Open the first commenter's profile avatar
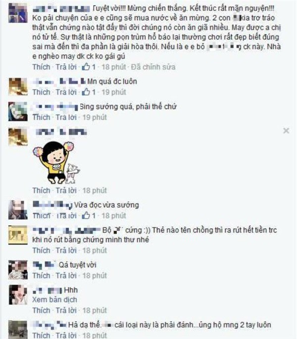Image resolution: width=297 pixels, height=339 pixels. point(18,13)
